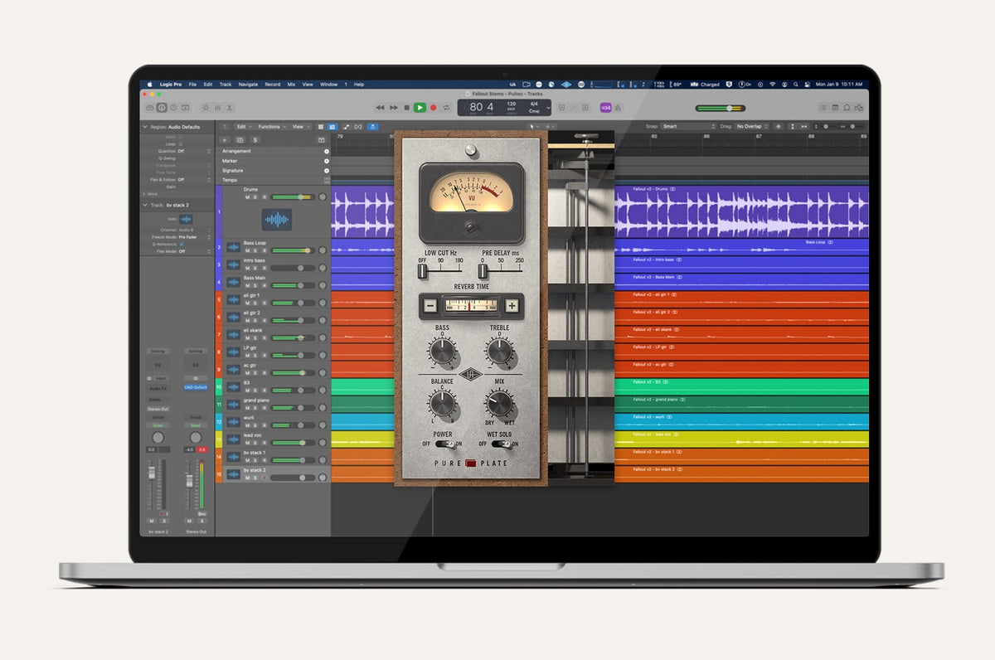Open the View dropdown in Tracks toolbar

point(301,127)
